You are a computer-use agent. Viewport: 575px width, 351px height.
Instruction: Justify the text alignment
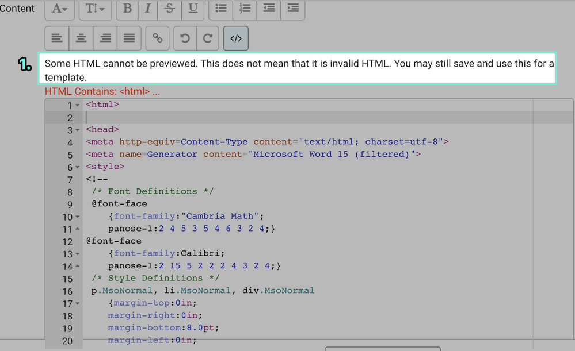coord(130,38)
